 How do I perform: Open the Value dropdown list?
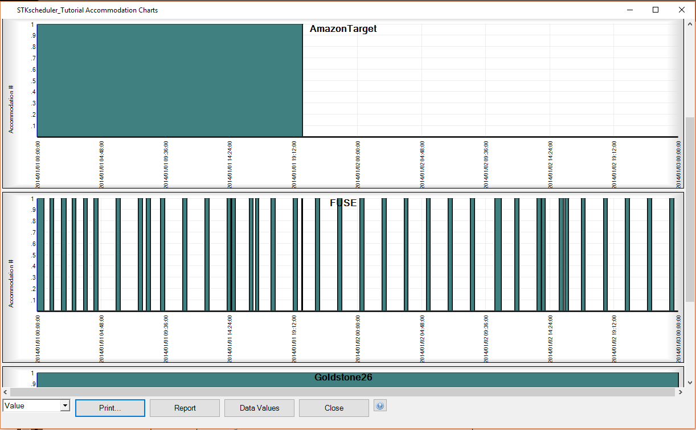point(65,406)
